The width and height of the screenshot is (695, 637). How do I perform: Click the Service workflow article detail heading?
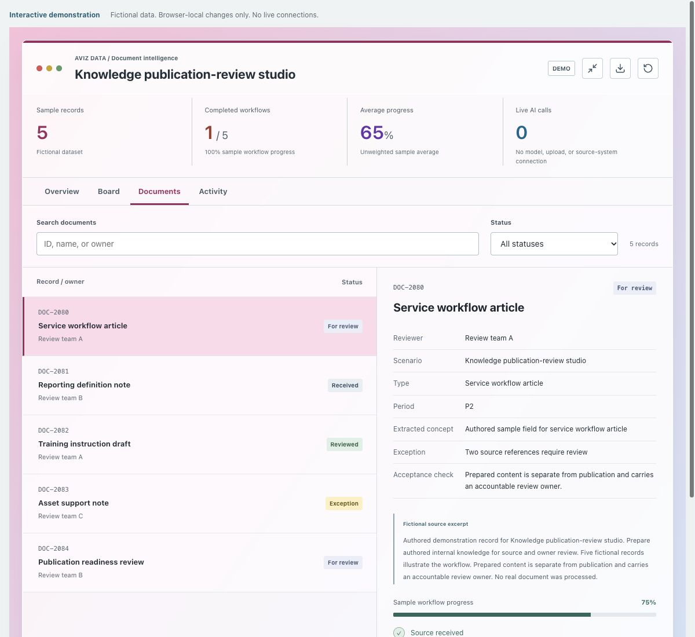coord(459,307)
